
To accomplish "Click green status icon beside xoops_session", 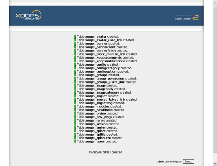I will (75, 124).
